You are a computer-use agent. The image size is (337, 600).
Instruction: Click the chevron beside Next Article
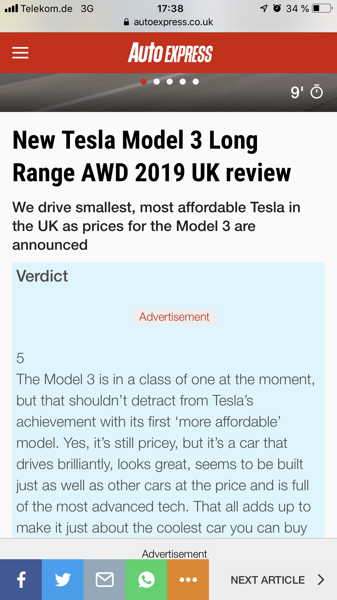tap(321, 580)
